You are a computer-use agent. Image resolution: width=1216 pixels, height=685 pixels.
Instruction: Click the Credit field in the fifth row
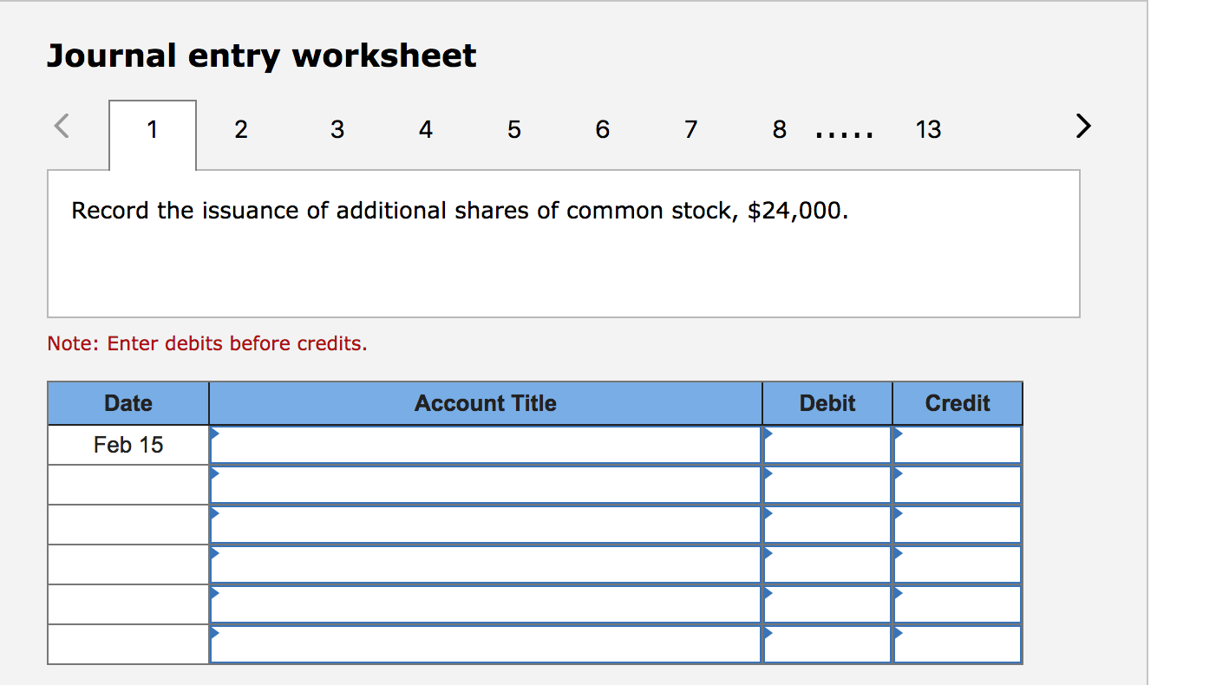point(958,604)
